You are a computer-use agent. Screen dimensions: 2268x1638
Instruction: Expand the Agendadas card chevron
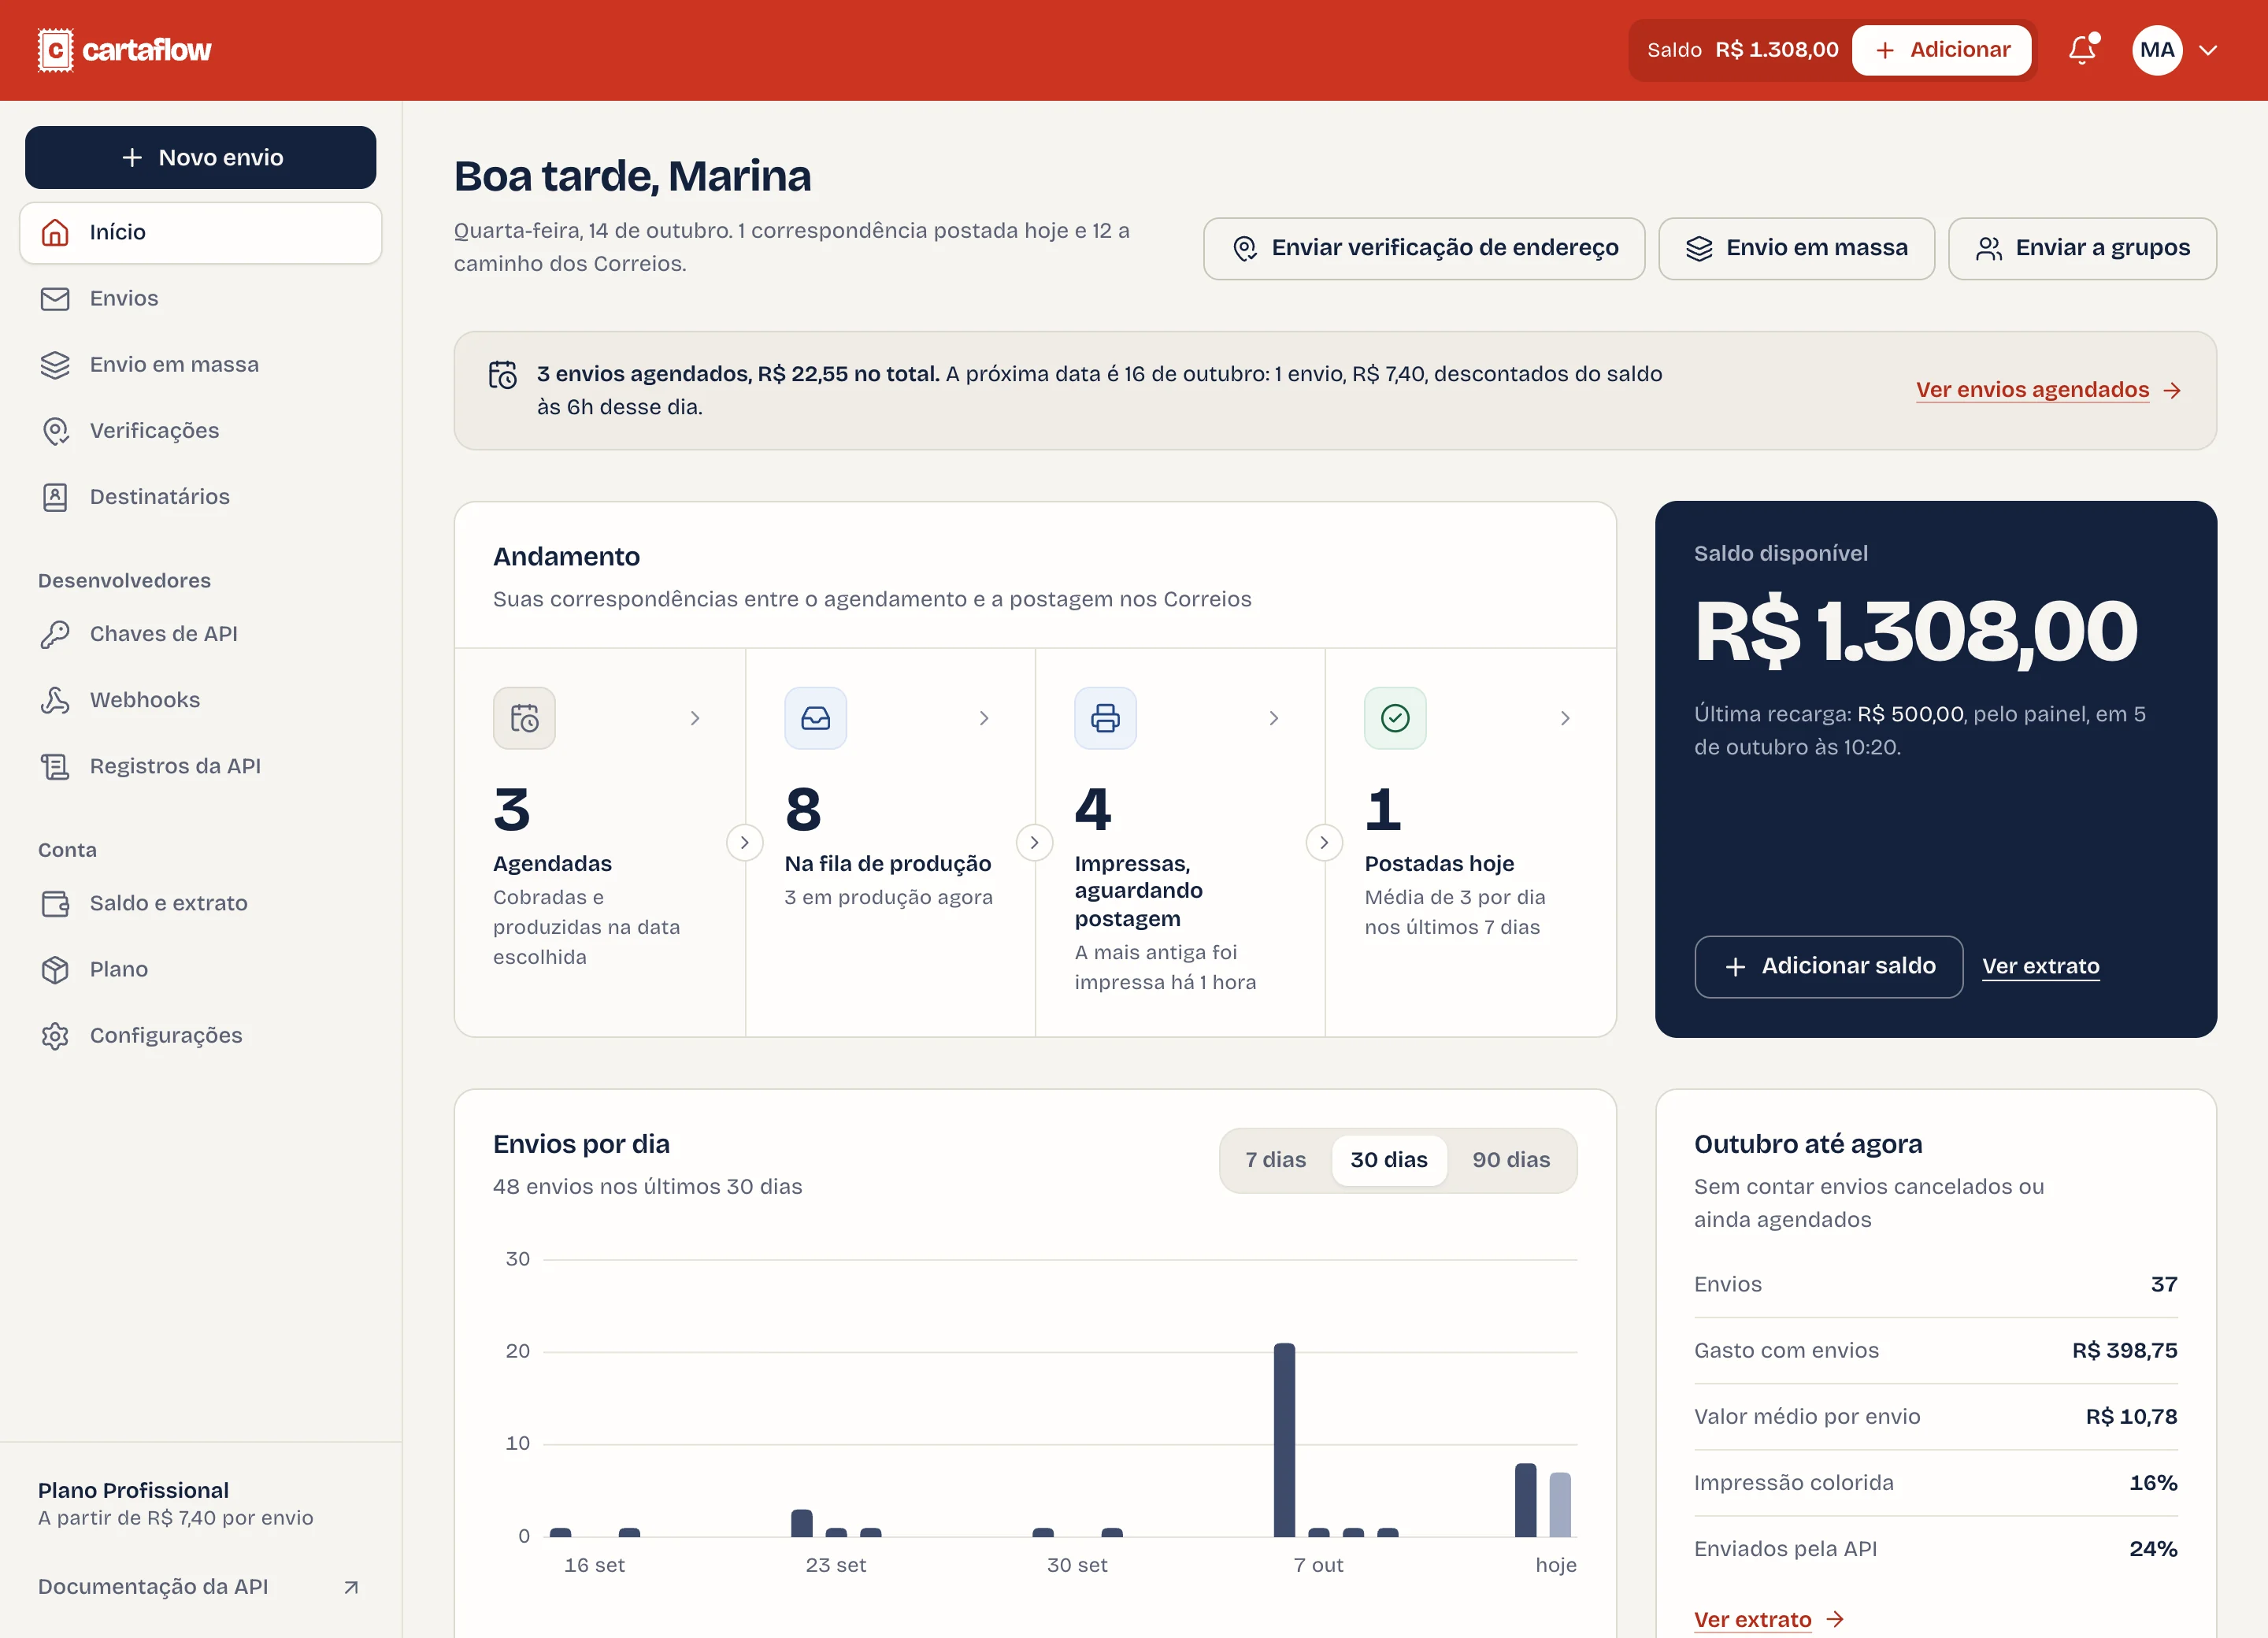coord(695,718)
